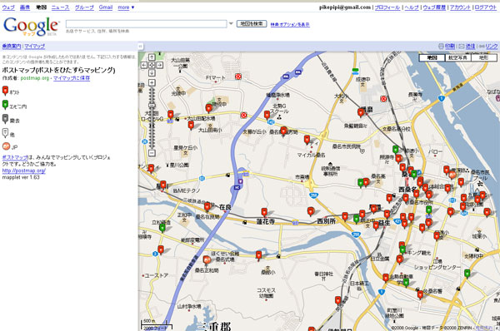Pan the map down with the arrow

[x=152, y=73]
